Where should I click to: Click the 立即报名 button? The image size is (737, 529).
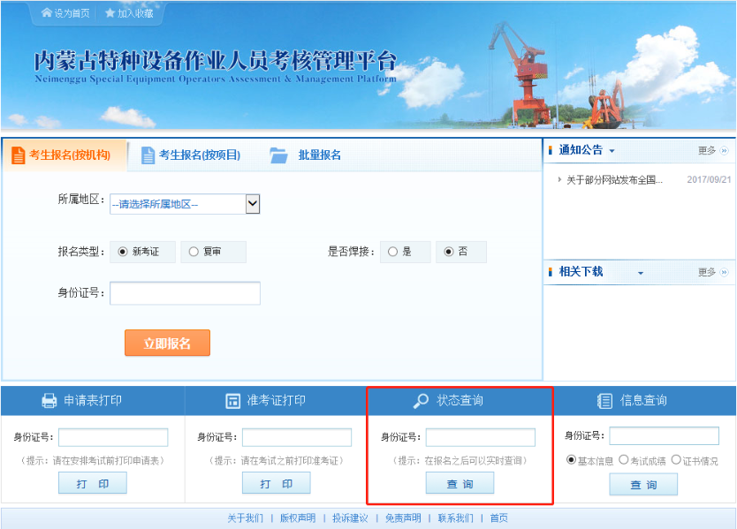point(167,343)
